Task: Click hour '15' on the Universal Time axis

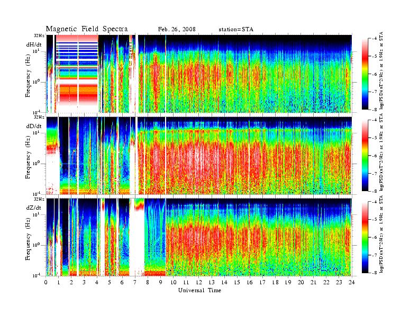Action: 237,283
